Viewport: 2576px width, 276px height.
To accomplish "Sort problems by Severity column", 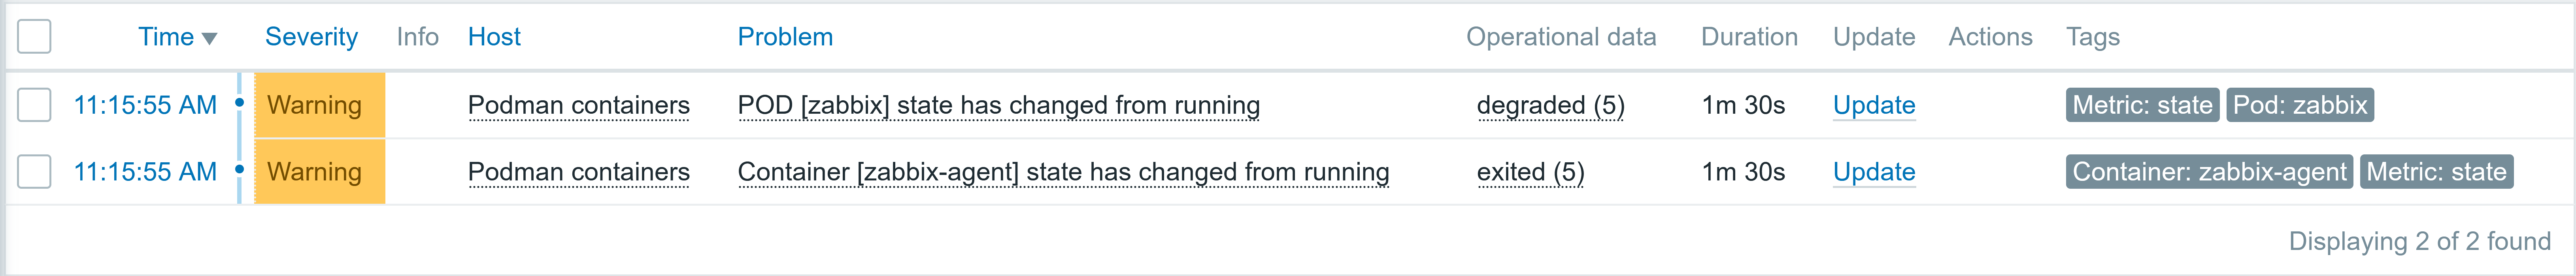I will click(x=311, y=37).
